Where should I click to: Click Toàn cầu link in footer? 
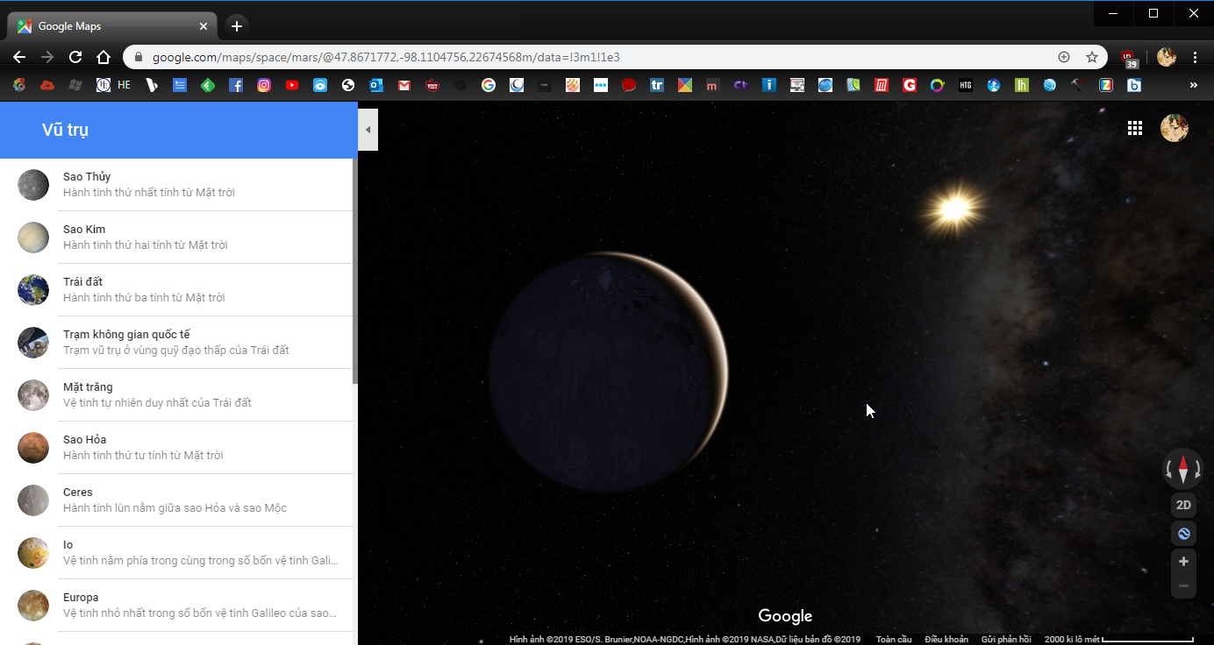[x=893, y=640]
